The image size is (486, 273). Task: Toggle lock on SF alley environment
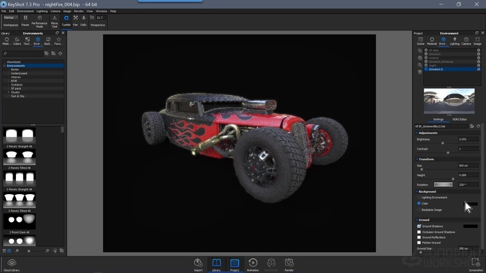pyautogui.click(x=479, y=50)
